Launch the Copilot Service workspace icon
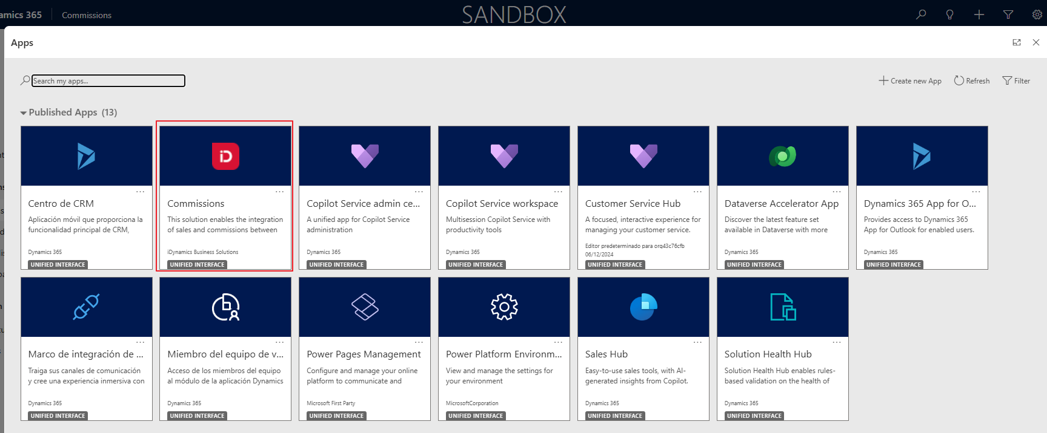The image size is (1047, 433). [504, 156]
